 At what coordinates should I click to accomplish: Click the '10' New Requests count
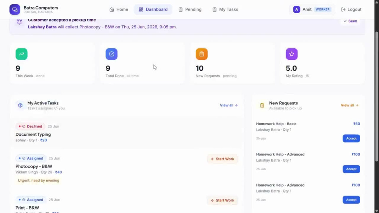tap(200, 68)
